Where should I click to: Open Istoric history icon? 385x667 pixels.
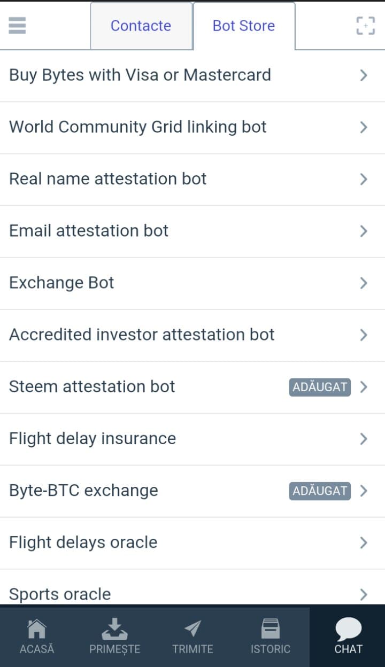click(271, 630)
